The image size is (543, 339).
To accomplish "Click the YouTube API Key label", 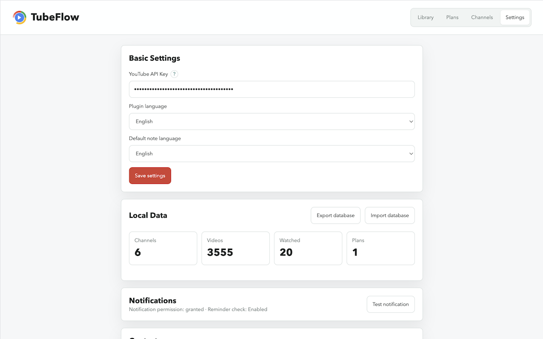I will coord(148,74).
